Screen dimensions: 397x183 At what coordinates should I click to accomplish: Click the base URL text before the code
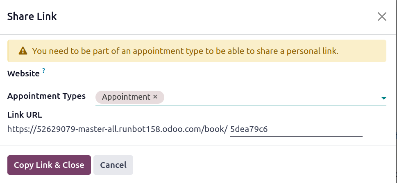pos(117,129)
